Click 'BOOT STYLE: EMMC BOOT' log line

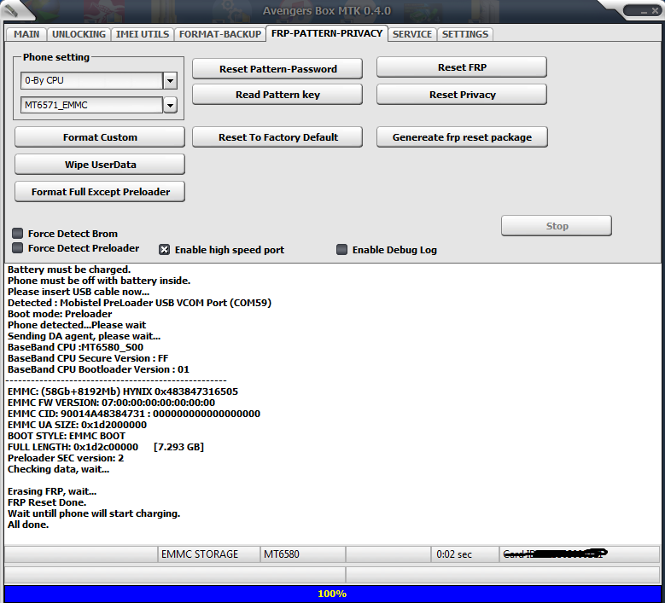point(67,436)
